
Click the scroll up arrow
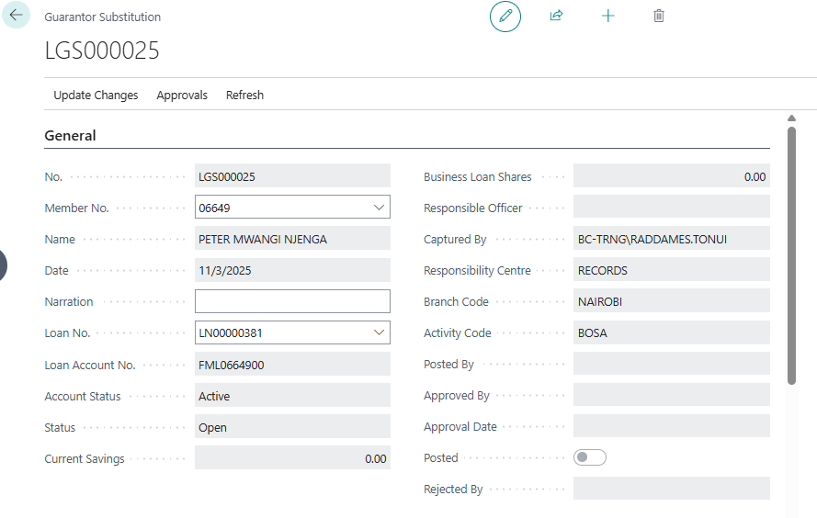click(x=791, y=118)
